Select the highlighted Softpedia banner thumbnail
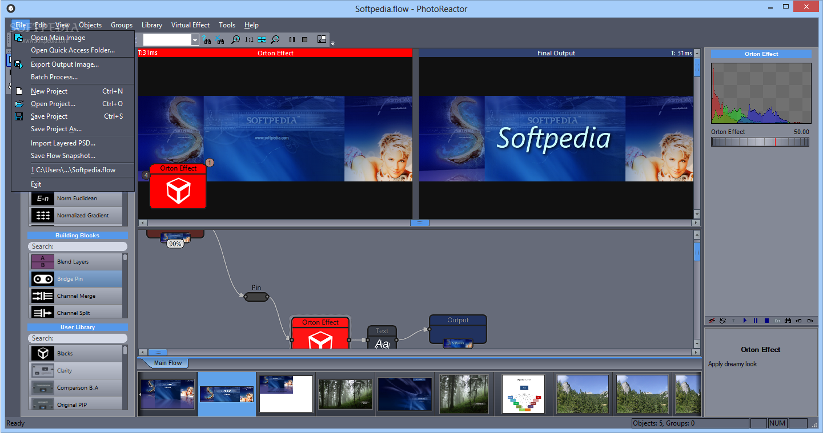The height and width of the screenshot is (433, 823). pos(227,394)
